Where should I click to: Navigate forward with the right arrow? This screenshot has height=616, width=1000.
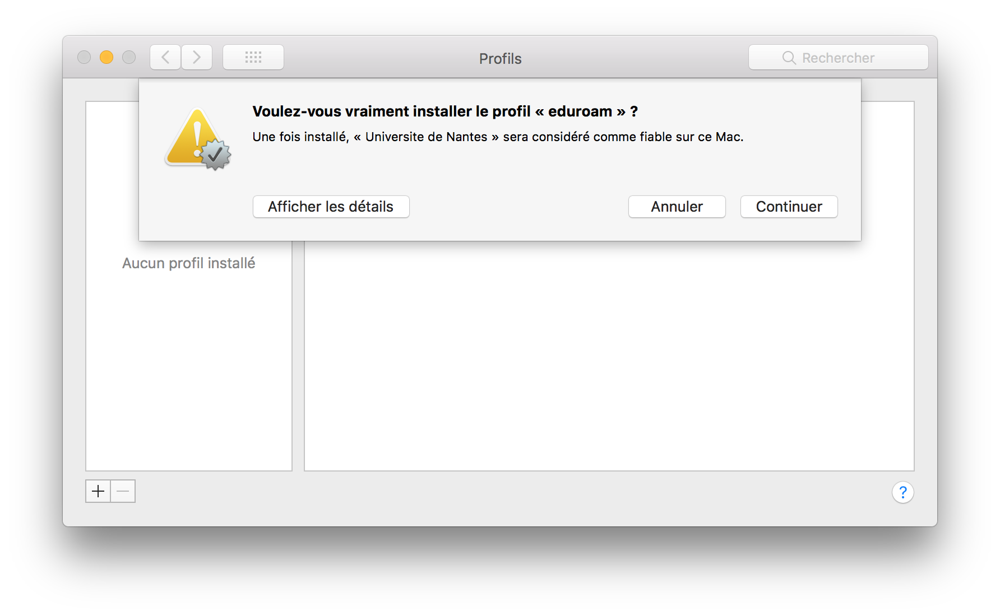197,57
